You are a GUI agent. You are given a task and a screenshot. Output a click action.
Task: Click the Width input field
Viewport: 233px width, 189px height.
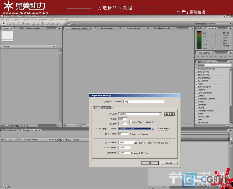(x=123, y=119)
